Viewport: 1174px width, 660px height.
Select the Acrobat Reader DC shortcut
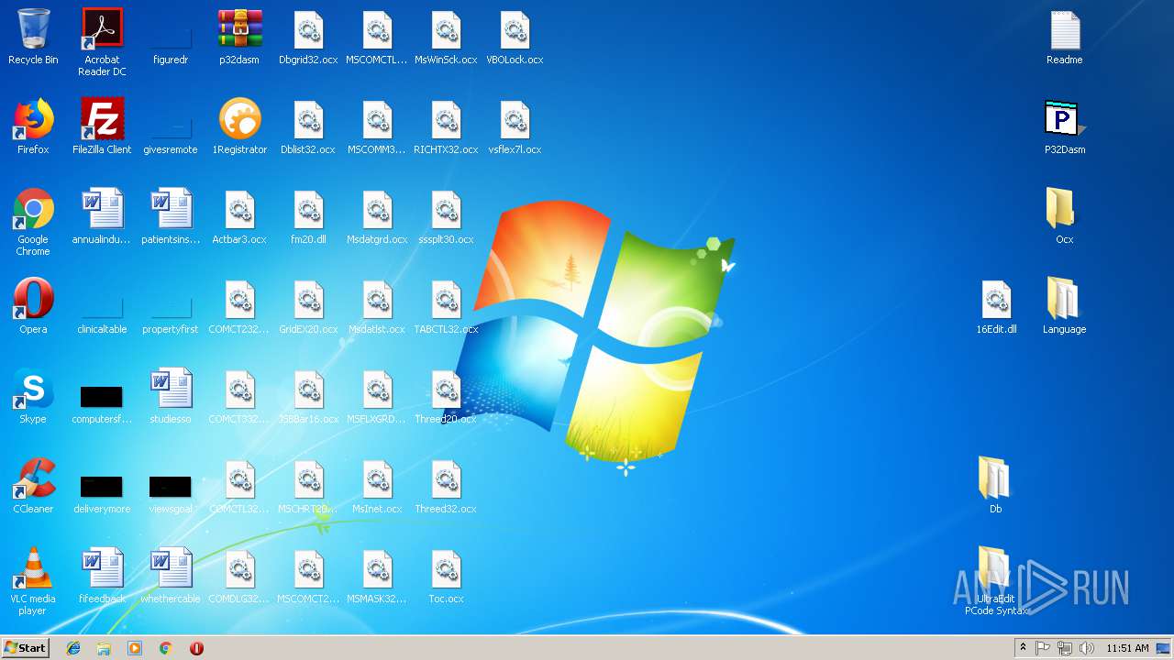102,30
